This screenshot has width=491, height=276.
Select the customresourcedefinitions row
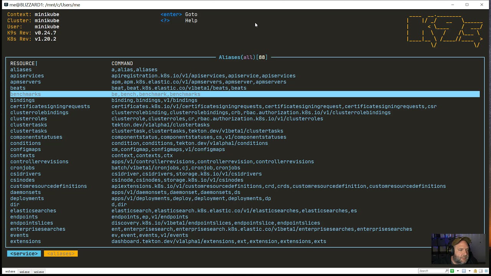tap(245, 186)
